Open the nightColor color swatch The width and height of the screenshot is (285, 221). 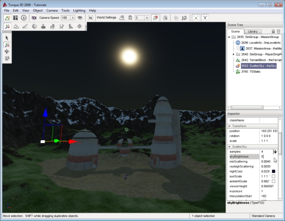click(x=273, y=171)
